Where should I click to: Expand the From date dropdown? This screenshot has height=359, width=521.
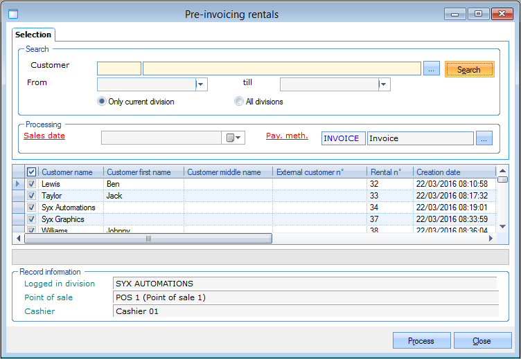pyautogui.click(x=202, y=84)
